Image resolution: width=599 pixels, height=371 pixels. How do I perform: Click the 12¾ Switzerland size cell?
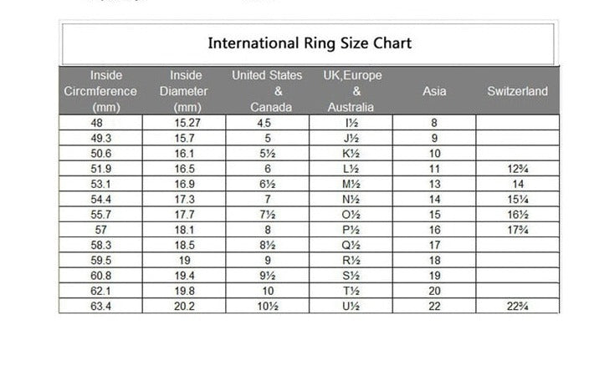point(517,169)
